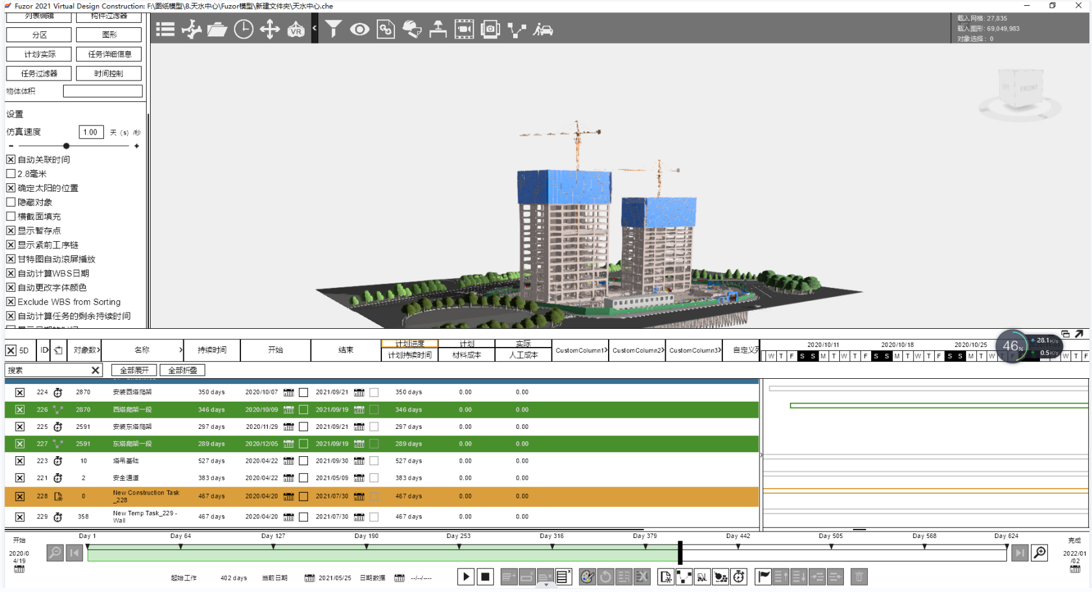The width and height of the screenshot is (1092, 592).
Task: Click the lamp on table icon
Action: click(x=438, y=29)
